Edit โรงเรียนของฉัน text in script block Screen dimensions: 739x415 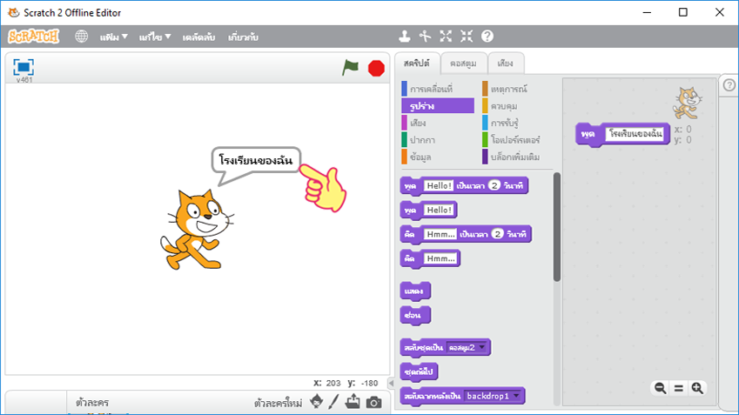point(635,134)
